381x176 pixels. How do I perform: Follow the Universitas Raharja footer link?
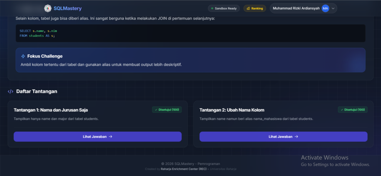coord(222,169)
